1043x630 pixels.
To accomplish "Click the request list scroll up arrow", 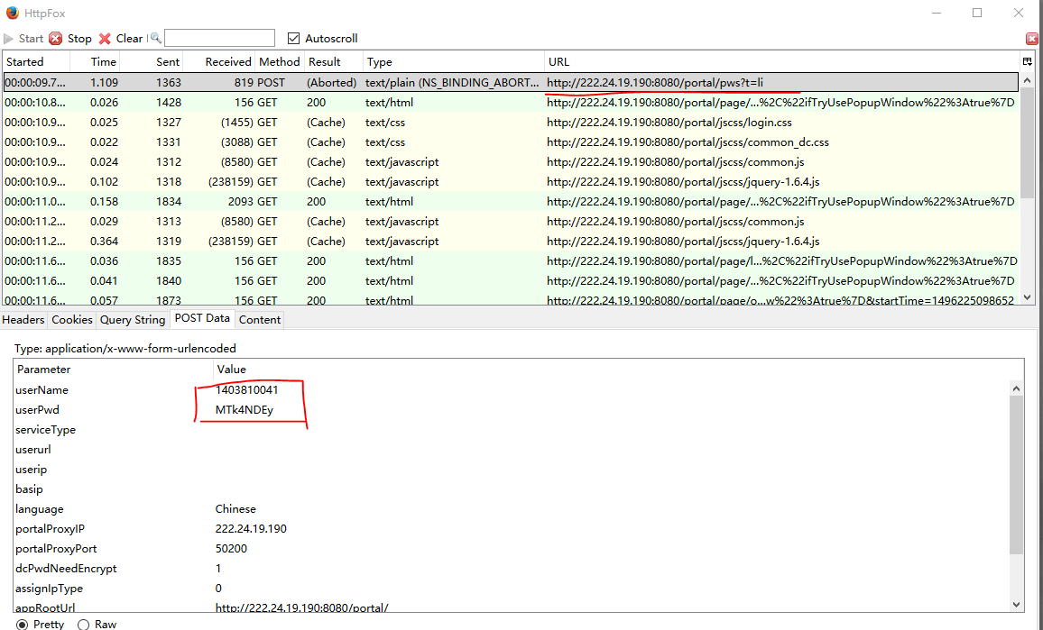I will [1027, 80].
